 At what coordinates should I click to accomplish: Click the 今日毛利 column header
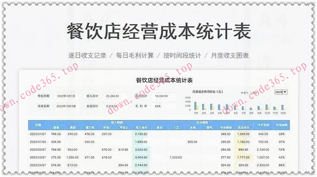coord(263,125)
